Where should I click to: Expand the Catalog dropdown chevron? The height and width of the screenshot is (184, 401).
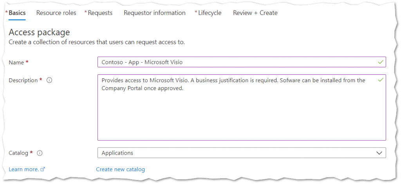(x=379, y=153)
